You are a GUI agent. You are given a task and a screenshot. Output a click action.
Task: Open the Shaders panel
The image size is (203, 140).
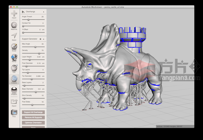point(14,91)
